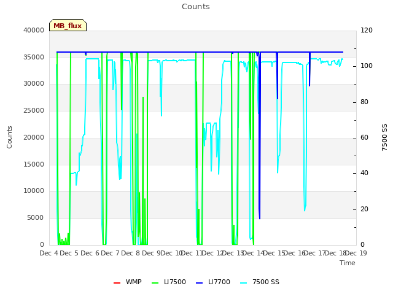
Task: Click the 25000 left axis tick label
Action: [34, 110]
